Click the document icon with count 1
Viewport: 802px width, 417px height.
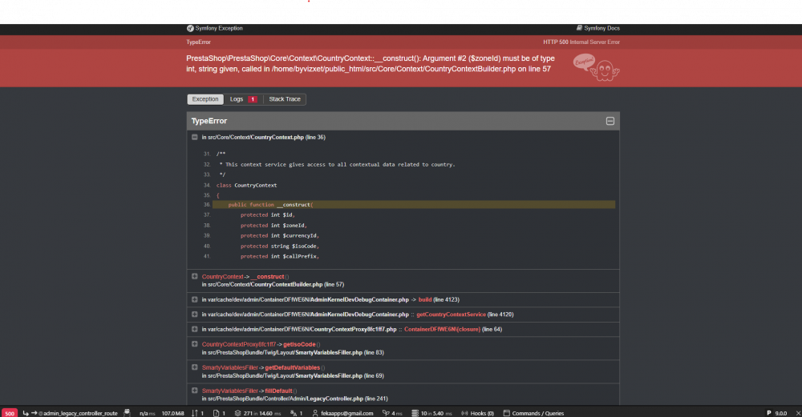coord(217,413)
